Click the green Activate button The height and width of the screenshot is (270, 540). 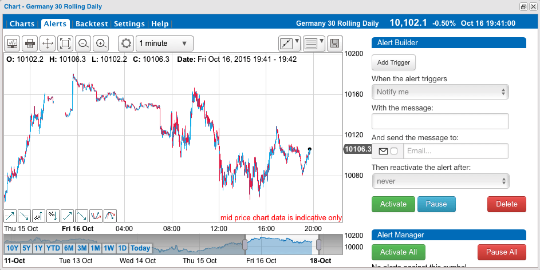393,204
